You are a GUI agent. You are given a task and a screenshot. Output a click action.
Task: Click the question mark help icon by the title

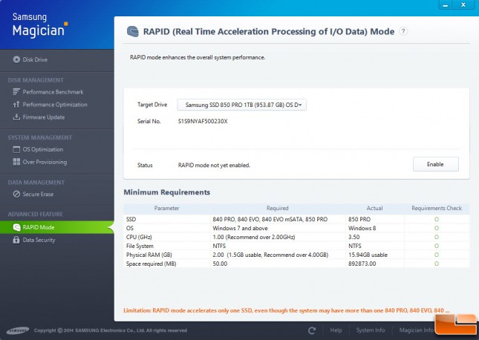point(403,31)
